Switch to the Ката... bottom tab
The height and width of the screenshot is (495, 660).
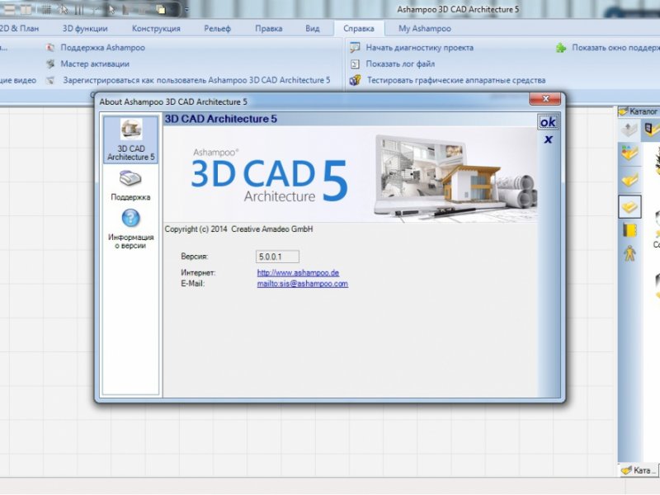(x=638, y=470)
